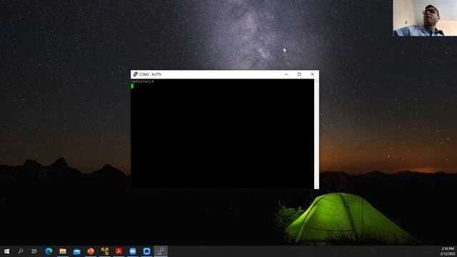
Task: Open Adobe Acrobat from the taskbar
Action: (119, 251)
